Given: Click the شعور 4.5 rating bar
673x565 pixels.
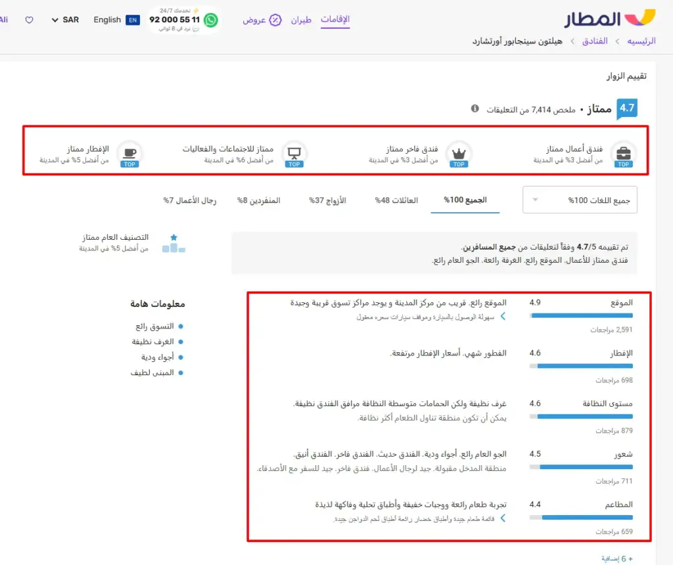Looking at the screenshot, I should [x=581, y=466].
